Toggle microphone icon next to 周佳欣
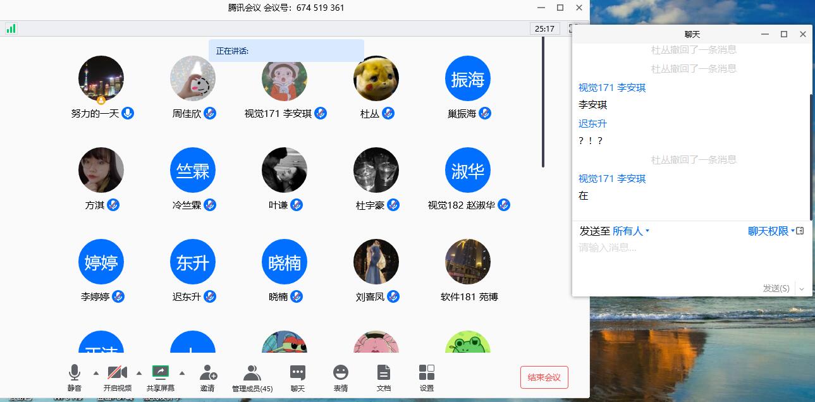The width and height of the screenshot is (815, 402). [x=210, y=114]
